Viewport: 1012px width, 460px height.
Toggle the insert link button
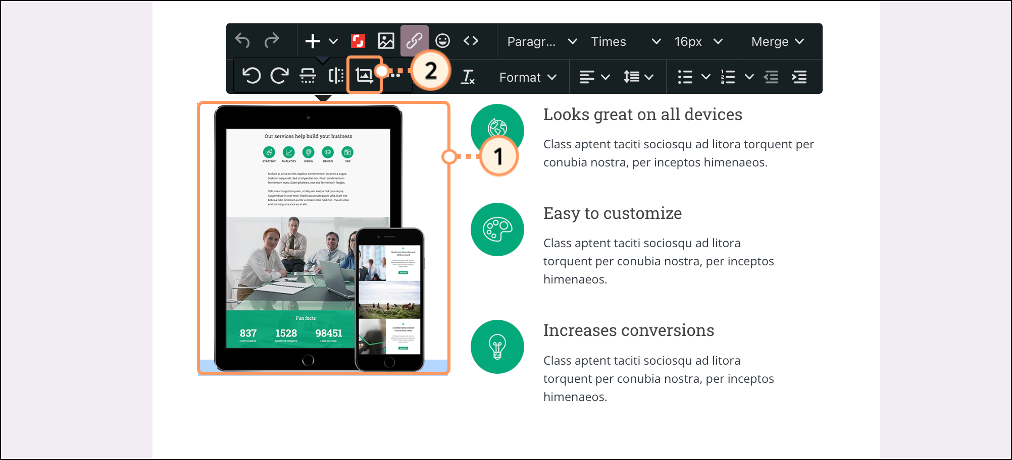[x=415, y=41]
